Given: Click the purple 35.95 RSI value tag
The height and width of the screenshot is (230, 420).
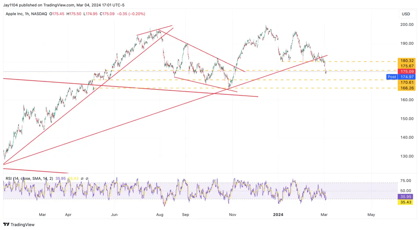Looking at the screenshot, I should [x=405, y=197].
